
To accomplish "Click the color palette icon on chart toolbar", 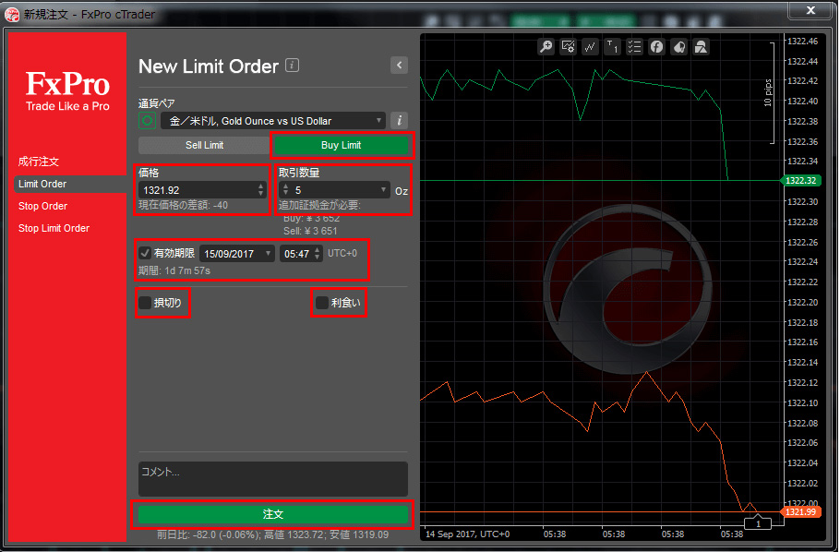I will (678, 47).
